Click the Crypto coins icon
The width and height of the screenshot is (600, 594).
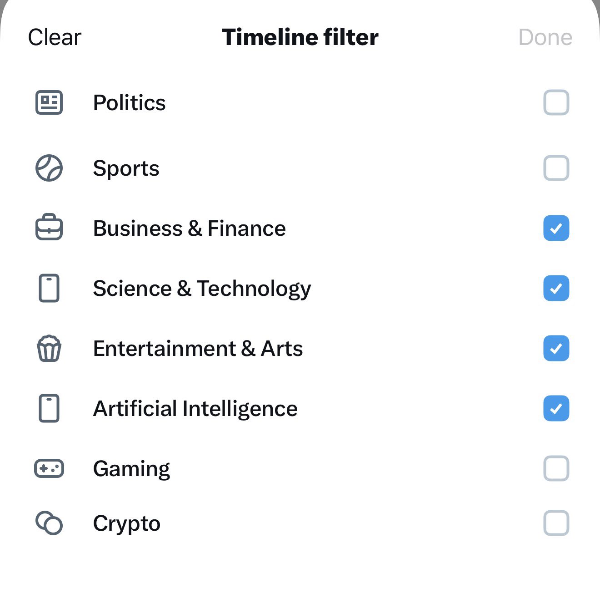point(49,523)
